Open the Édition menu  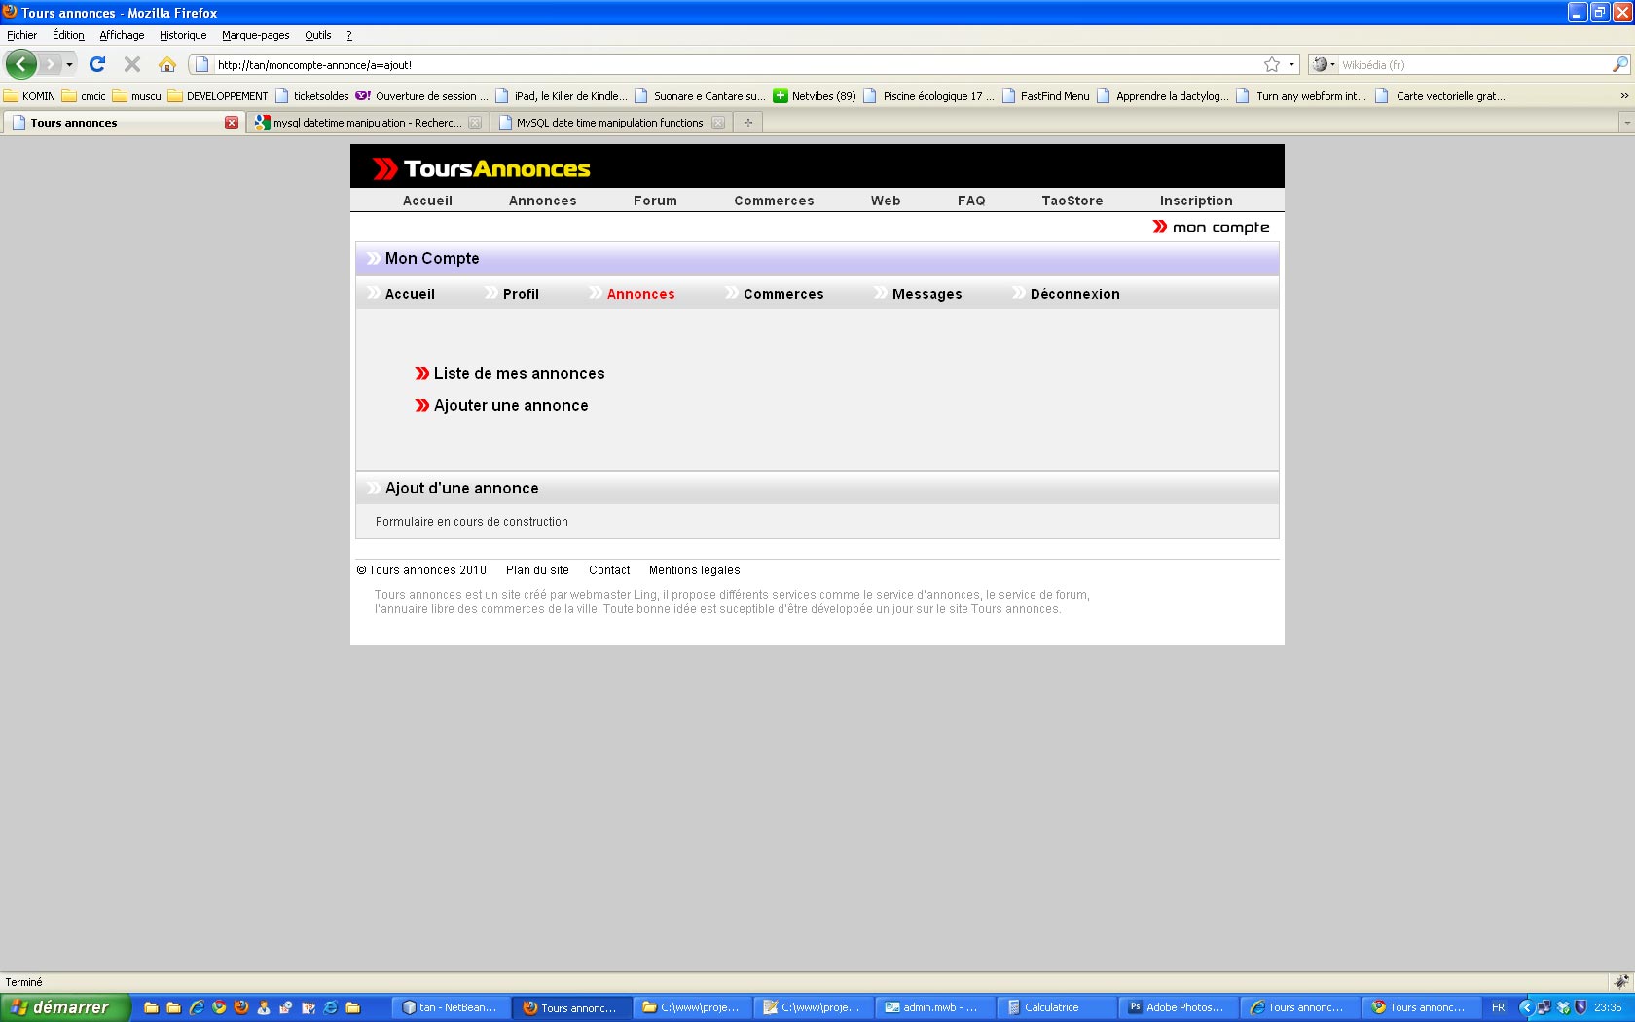(x=68, y=35)
